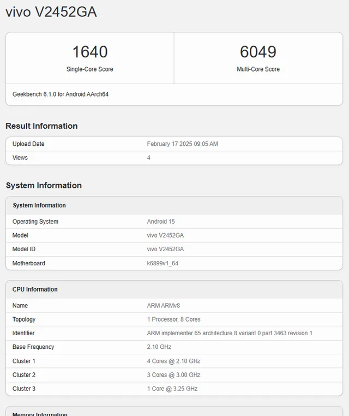Select the single-core score 1640

pyautogui.click(x=90, y=51)
